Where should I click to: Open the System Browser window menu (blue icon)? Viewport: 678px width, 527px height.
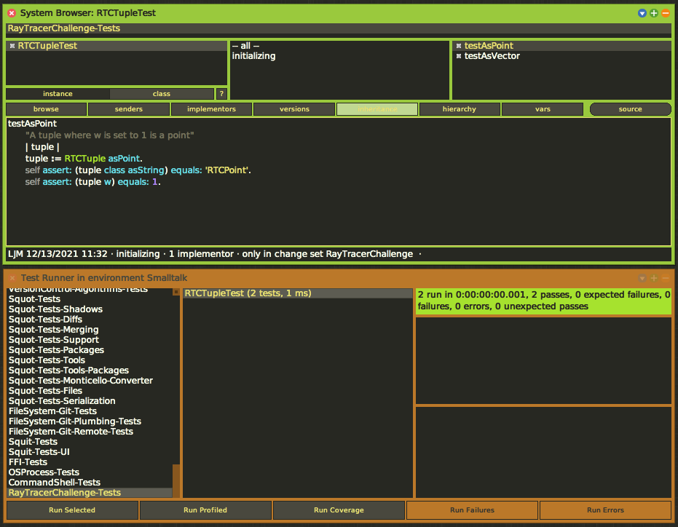(x=642, y=13)
